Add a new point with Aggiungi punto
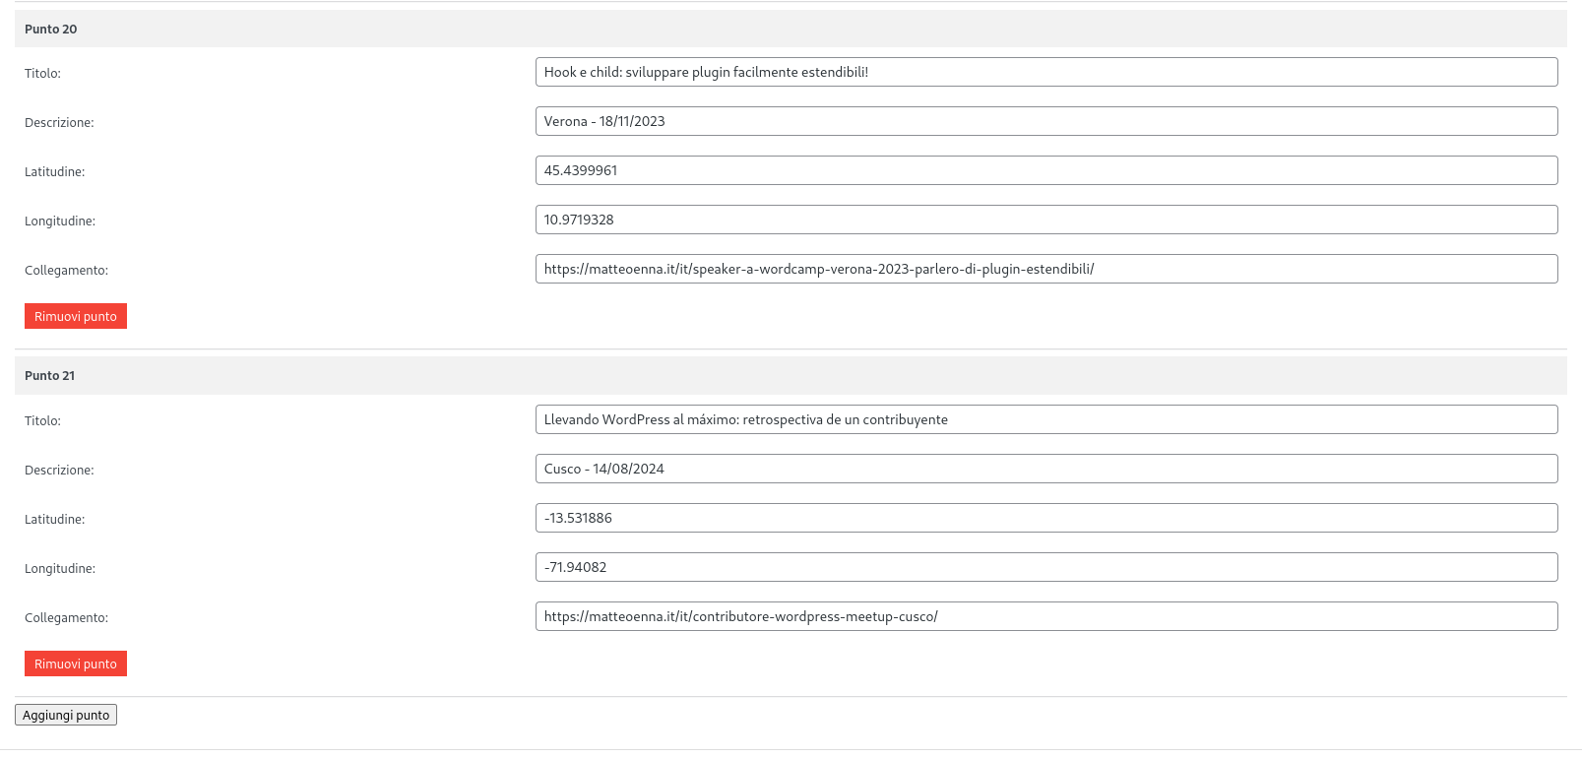Image resolution: width=1582 pixels, height=758 pixels. tap(66, 715)
